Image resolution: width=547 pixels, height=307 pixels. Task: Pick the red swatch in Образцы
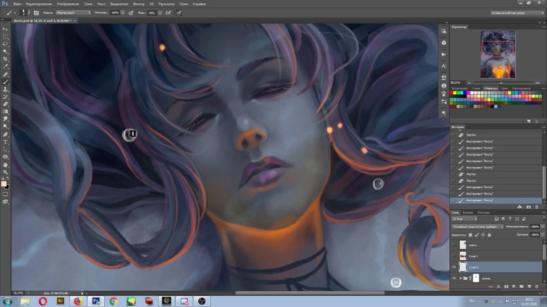(451, 93)
